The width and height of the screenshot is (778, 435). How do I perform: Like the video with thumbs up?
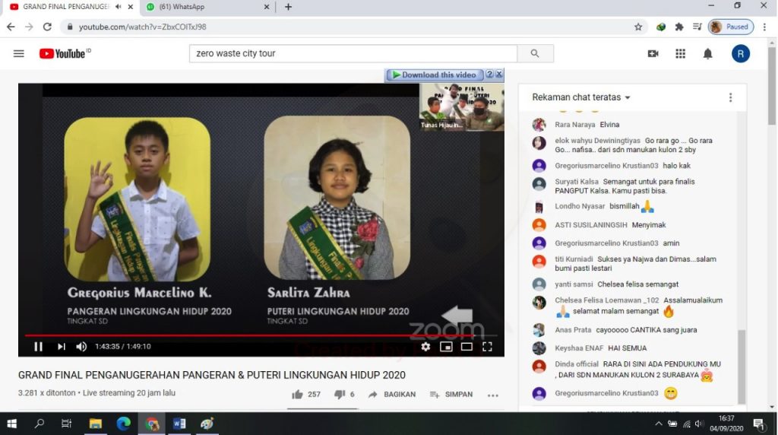pos(298,395)
